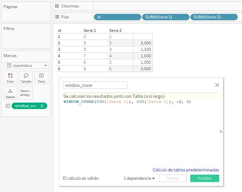Image resolution: width=242 pixels, height=192 pixels.
Task: Click the delta icon on window_co pill
Action: click(x=42, y=106)
